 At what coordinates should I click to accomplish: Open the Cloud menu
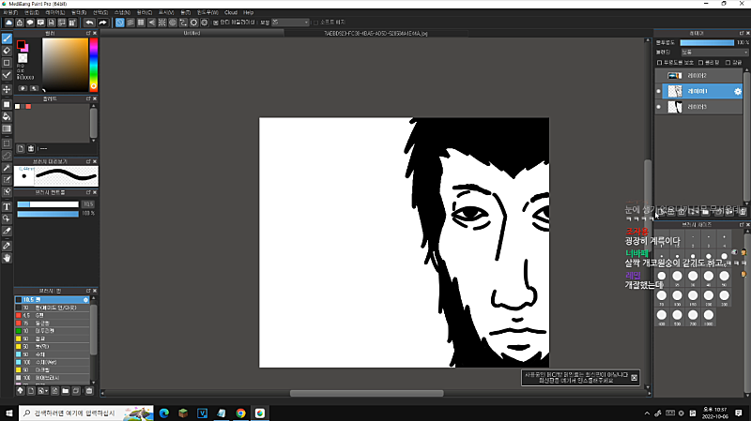click(230, 11)
